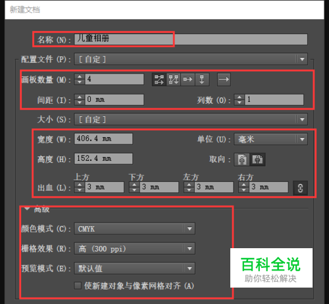The width and height of the screenshot is (329, 304).
Task: Open the 预览模式 dropdown showing 默认值
Action: tap(134, 269)
